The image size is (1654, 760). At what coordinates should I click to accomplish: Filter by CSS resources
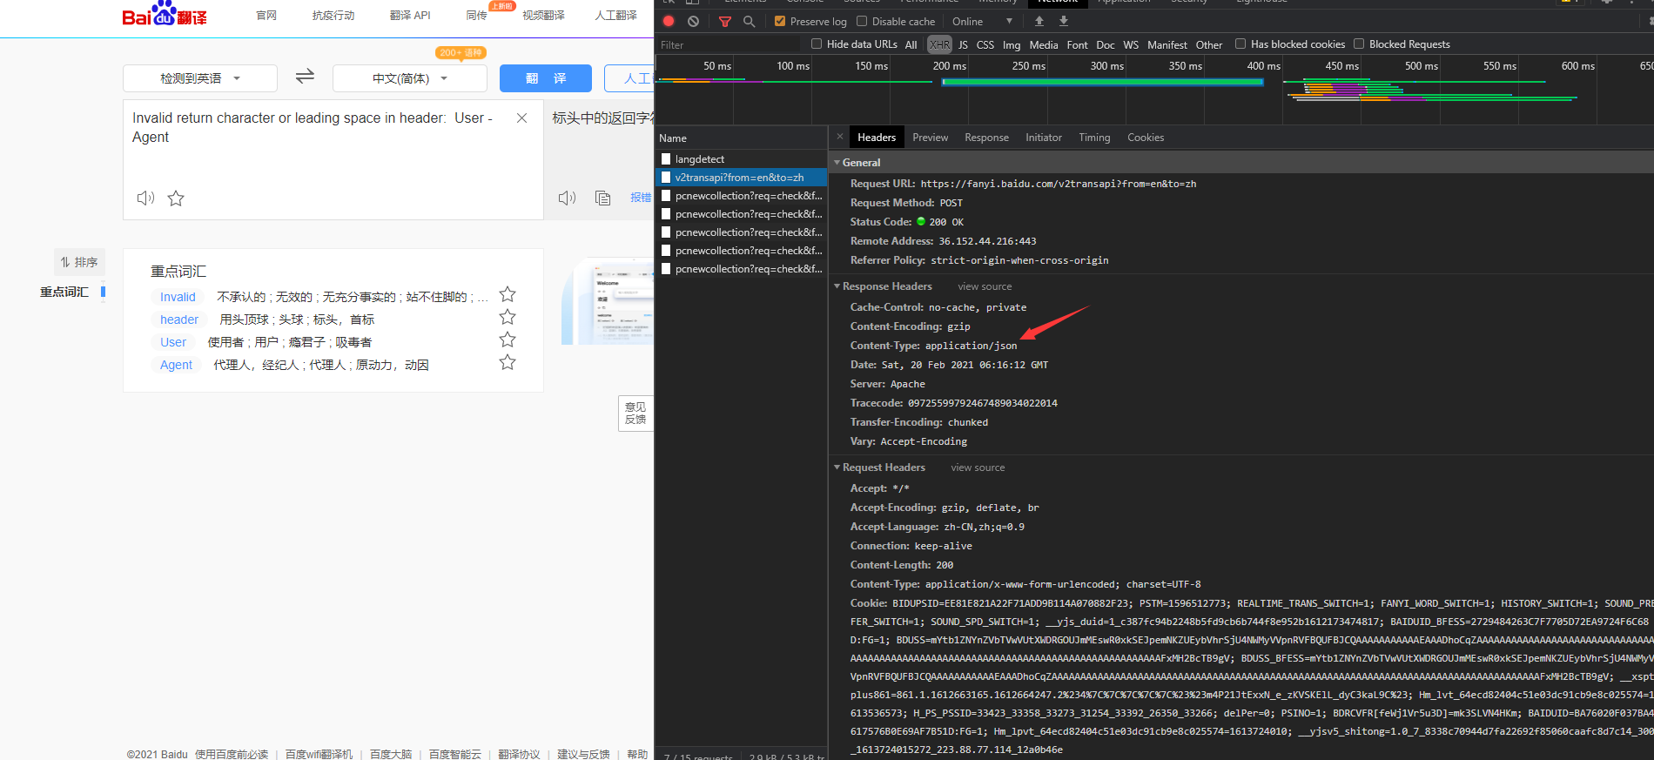pyautogui.click(x=985, y=44)
